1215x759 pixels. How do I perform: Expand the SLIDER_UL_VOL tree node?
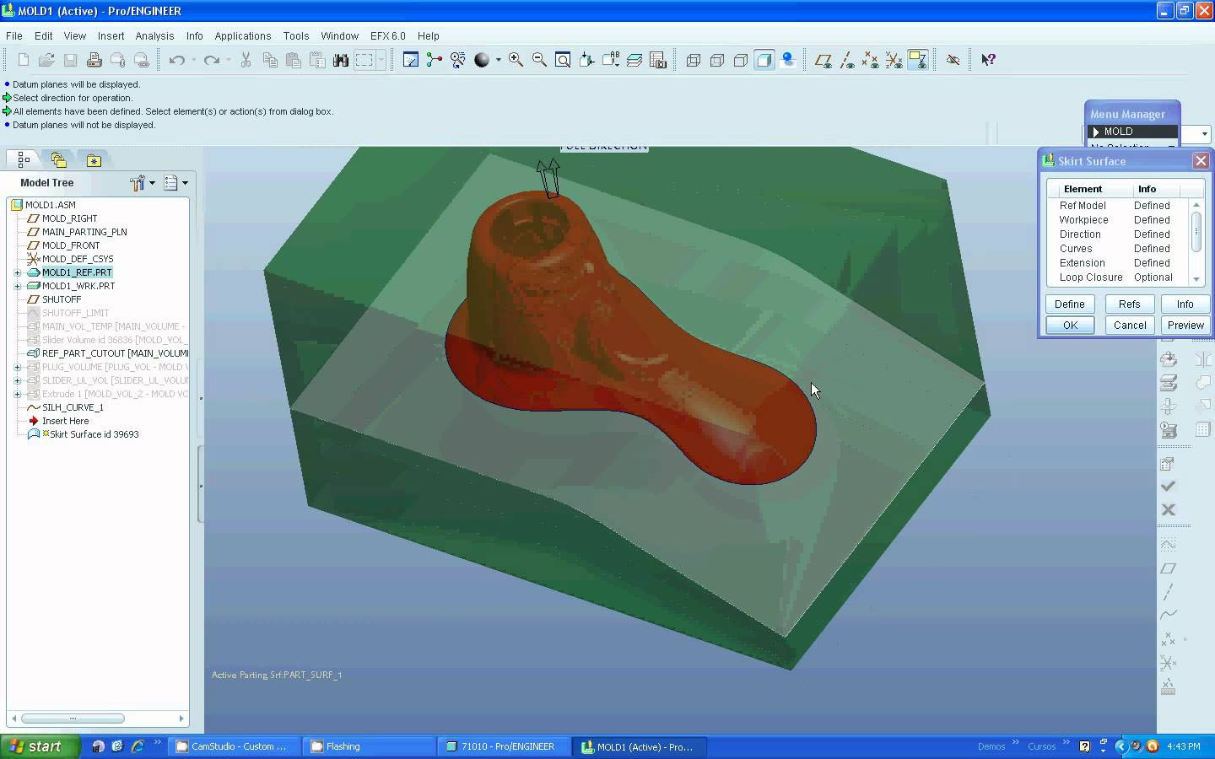pyautogui.click(x=18, y=380)
